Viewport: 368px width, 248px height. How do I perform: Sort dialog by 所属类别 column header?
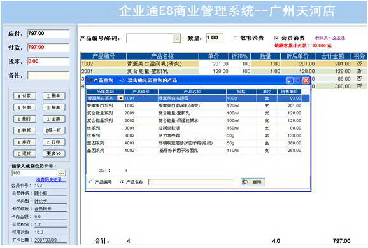(x=105, y=92)
